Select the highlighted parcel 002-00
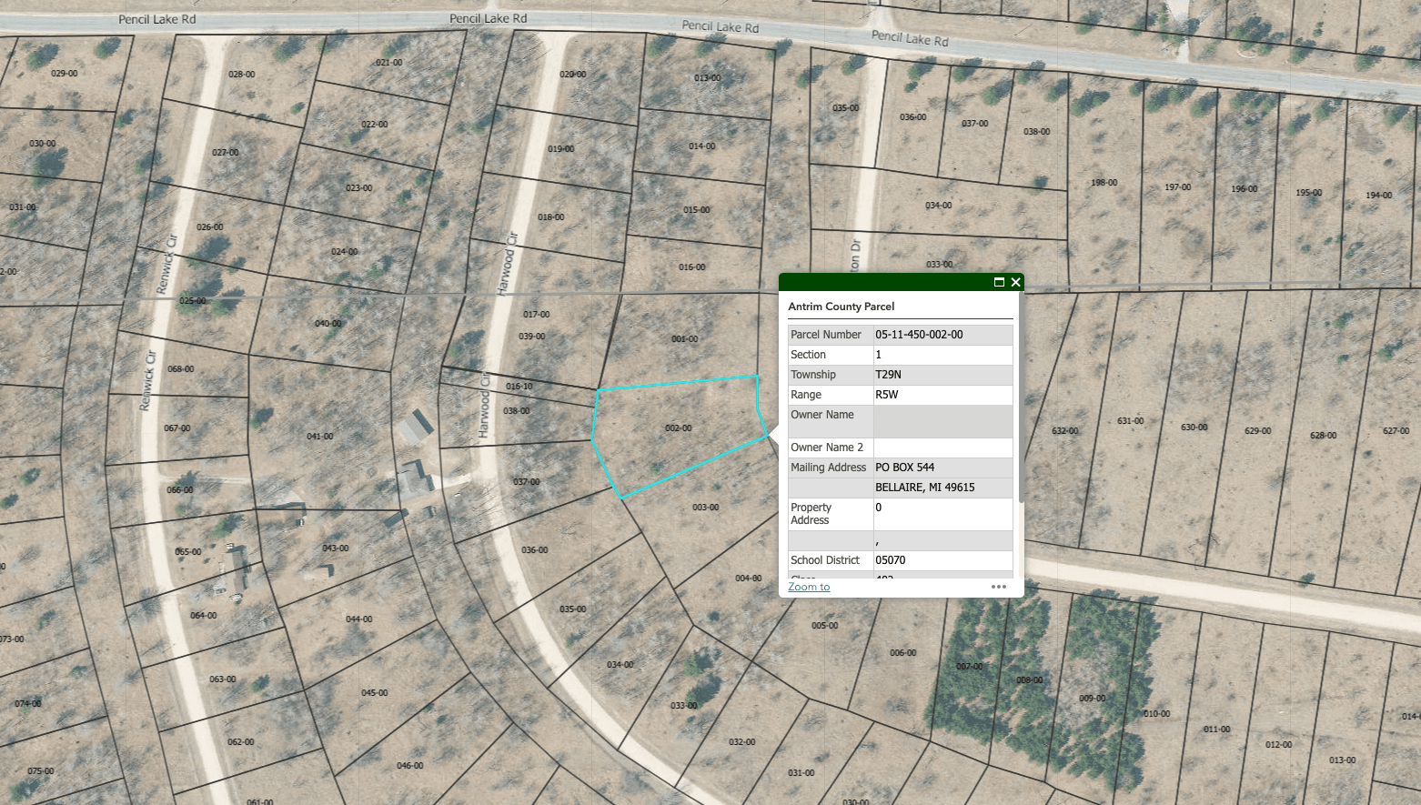 (678, 428)
